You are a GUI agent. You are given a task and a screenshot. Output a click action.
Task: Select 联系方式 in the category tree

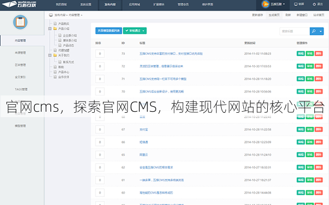pos(69,62)
